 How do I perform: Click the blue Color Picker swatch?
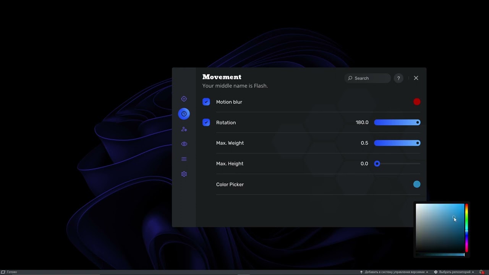click(417, 184)
